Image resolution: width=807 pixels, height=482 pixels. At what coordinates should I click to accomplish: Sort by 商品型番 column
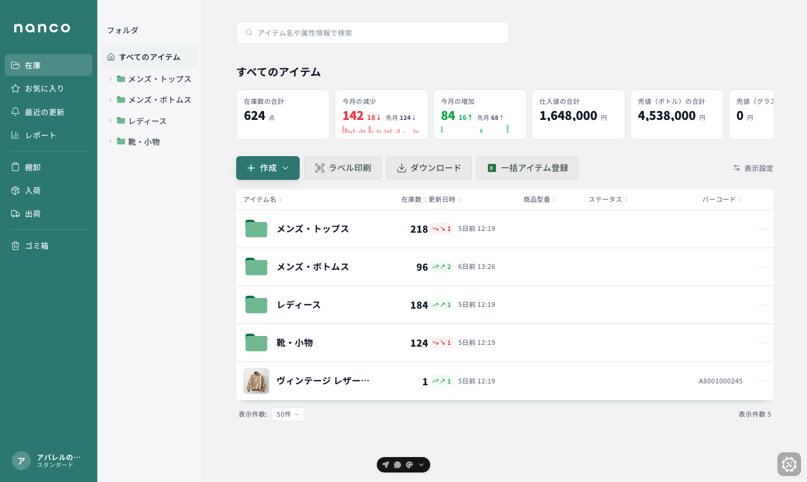coord(540,199)
